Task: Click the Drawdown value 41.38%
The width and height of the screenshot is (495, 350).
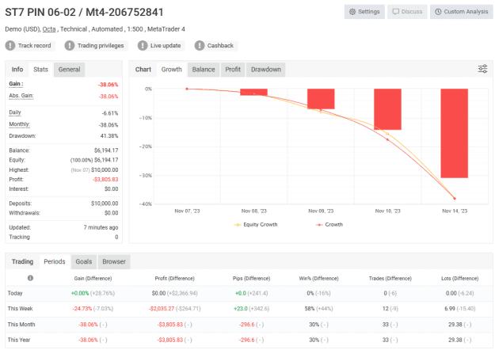Action: pyautogui.click(x=109, y=136)
